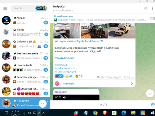Click the Chicken's EU avatar

point(6,44)
